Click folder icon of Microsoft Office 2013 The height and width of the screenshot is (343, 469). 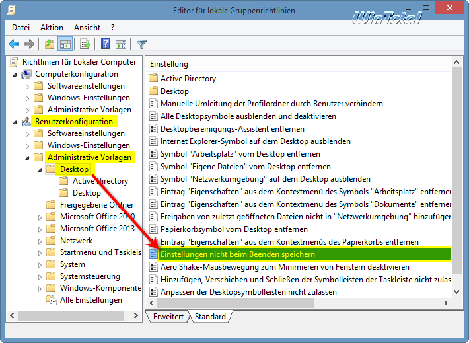click(51, 229)
